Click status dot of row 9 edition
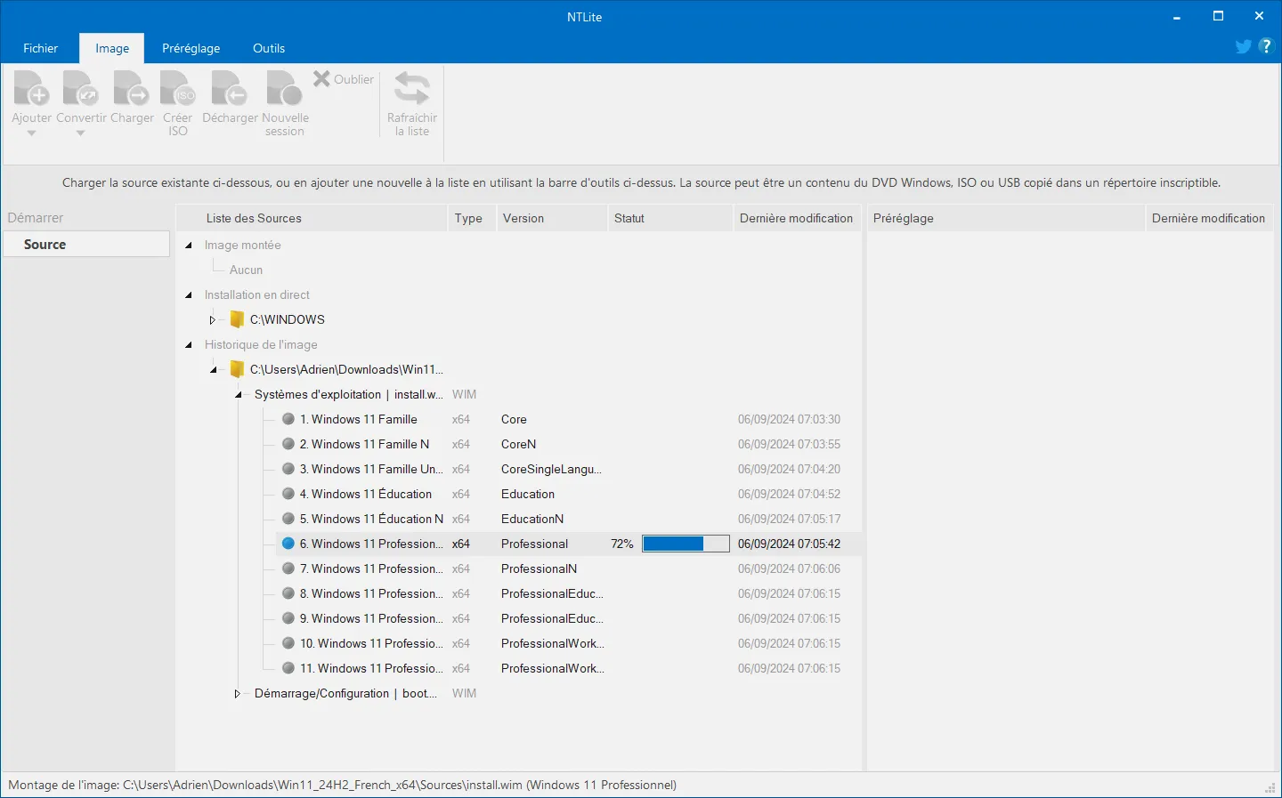Screen dimensions: 1282x798 coord(288,618)
